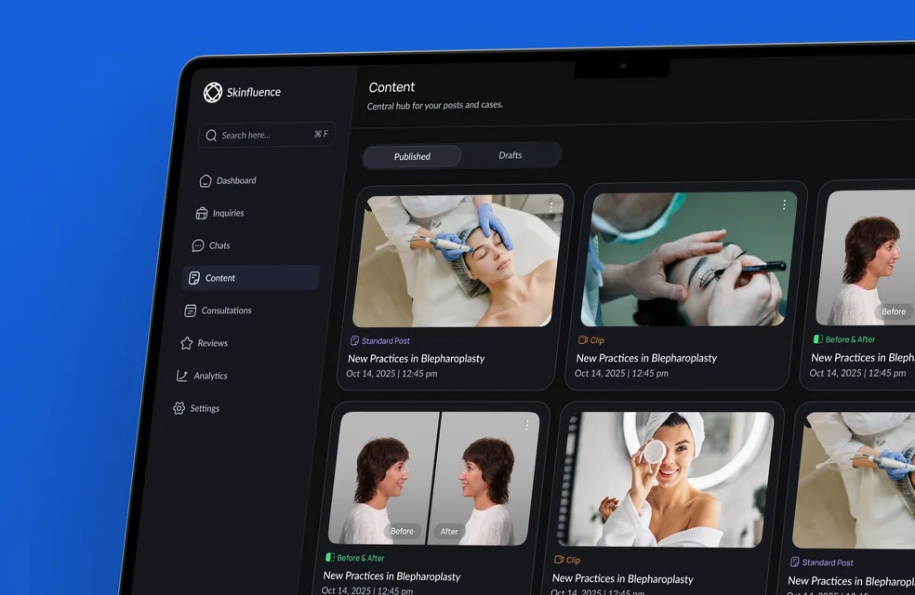This screenshot has width=915, height=595.
Task: Open the Dashboard home icon
Action: click(206, 181)
